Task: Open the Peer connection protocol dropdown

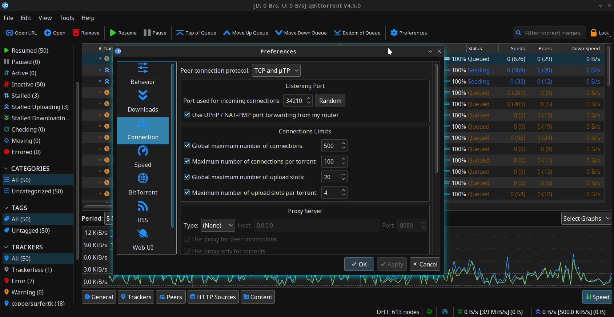Action: (x=276, y=71)
